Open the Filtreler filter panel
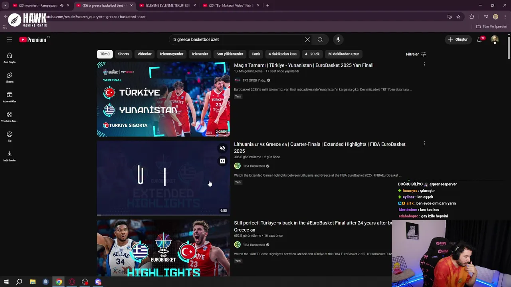511x287 pixels. click(416, 54)
